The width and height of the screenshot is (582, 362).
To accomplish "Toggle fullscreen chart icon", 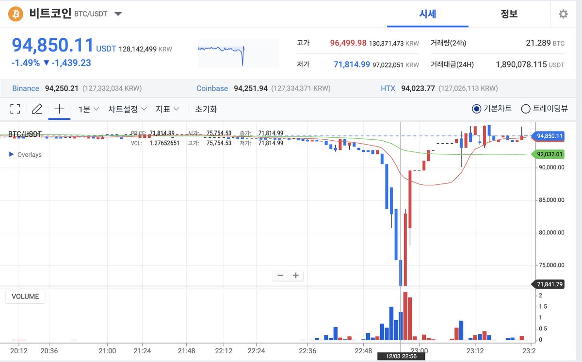I will [x=15, y=109].
